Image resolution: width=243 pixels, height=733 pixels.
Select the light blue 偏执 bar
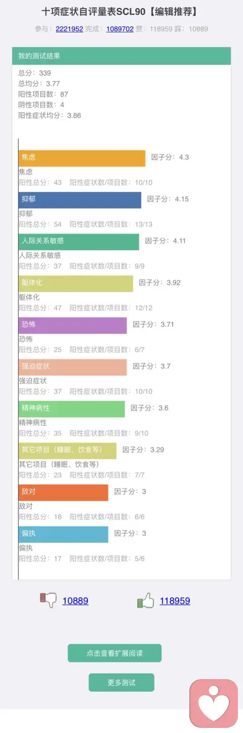(x=63, y=534)
